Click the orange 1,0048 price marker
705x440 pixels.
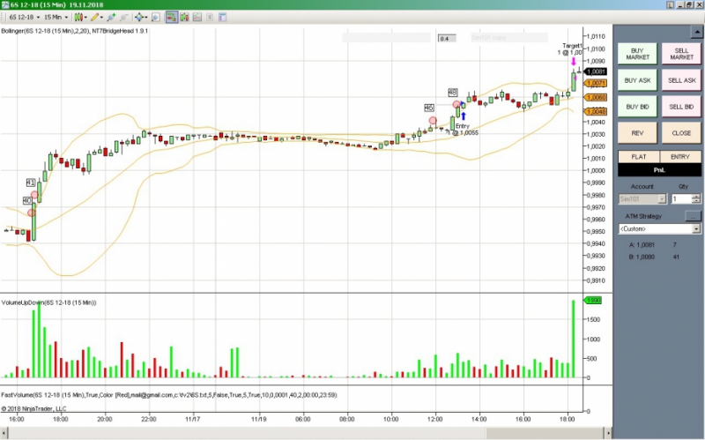(x=597, y=112)
